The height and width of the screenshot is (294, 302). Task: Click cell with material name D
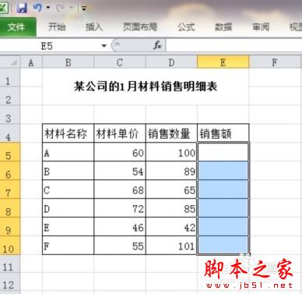pos(68,208)
